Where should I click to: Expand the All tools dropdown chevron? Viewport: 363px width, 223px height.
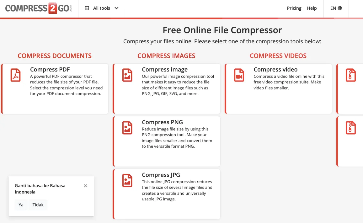[117, 8]
